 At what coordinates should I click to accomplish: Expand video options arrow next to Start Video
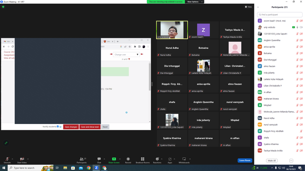[x=28, y=159]
